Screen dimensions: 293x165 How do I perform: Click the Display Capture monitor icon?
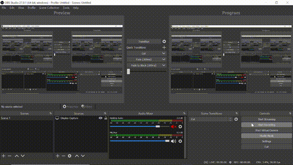57,118
